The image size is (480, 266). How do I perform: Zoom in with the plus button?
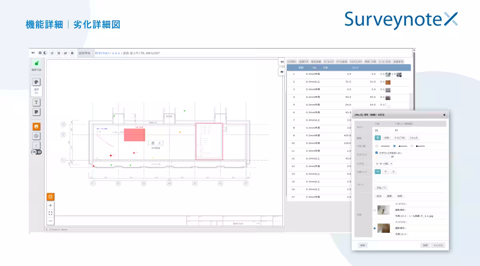click(x=50, y=205)
